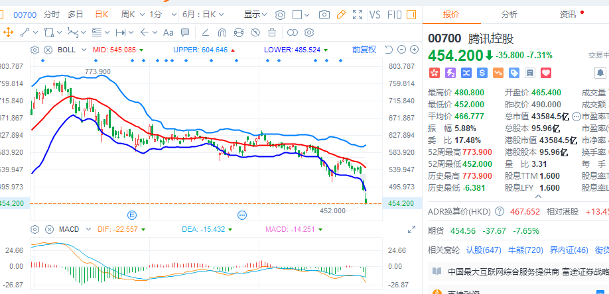Click the Aa text annotation tool
Screen dimensions: 609x294
(x=169, y=32)
